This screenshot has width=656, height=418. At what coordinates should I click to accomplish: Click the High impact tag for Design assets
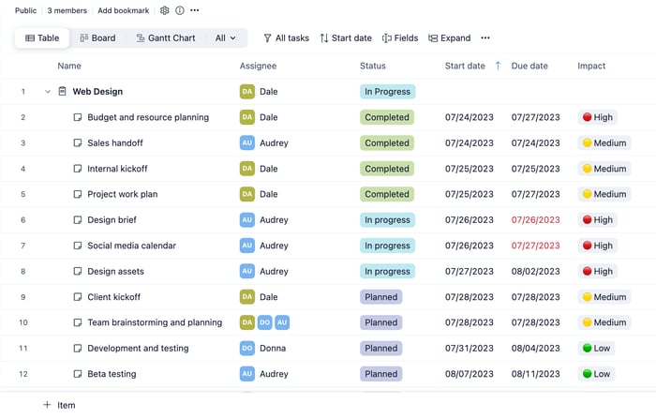point(598,272)
